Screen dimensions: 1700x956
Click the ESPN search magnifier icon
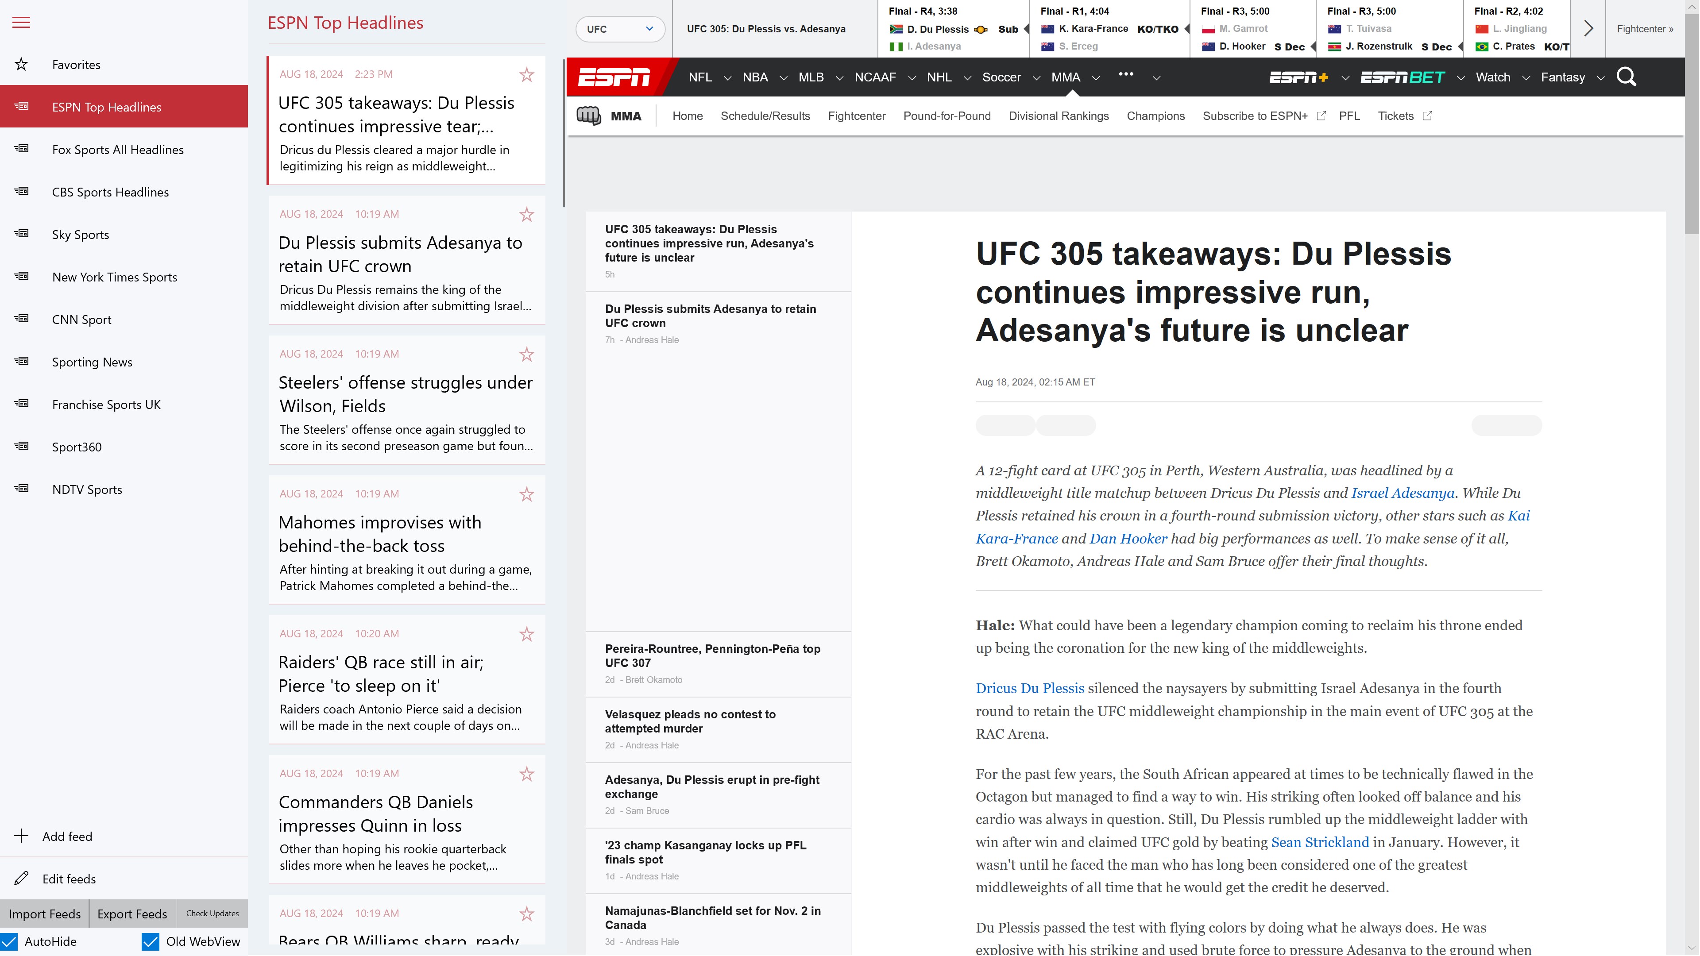1626,77
